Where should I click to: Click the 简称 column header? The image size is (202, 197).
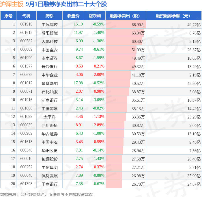pyautogui.click(x=49, y=16)
